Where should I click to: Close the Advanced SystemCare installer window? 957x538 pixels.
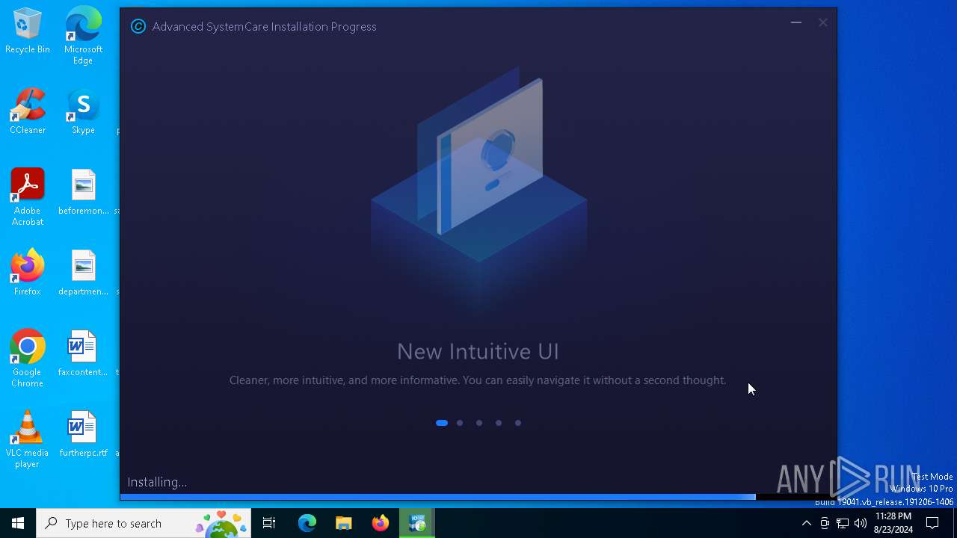tap(823, 23)
